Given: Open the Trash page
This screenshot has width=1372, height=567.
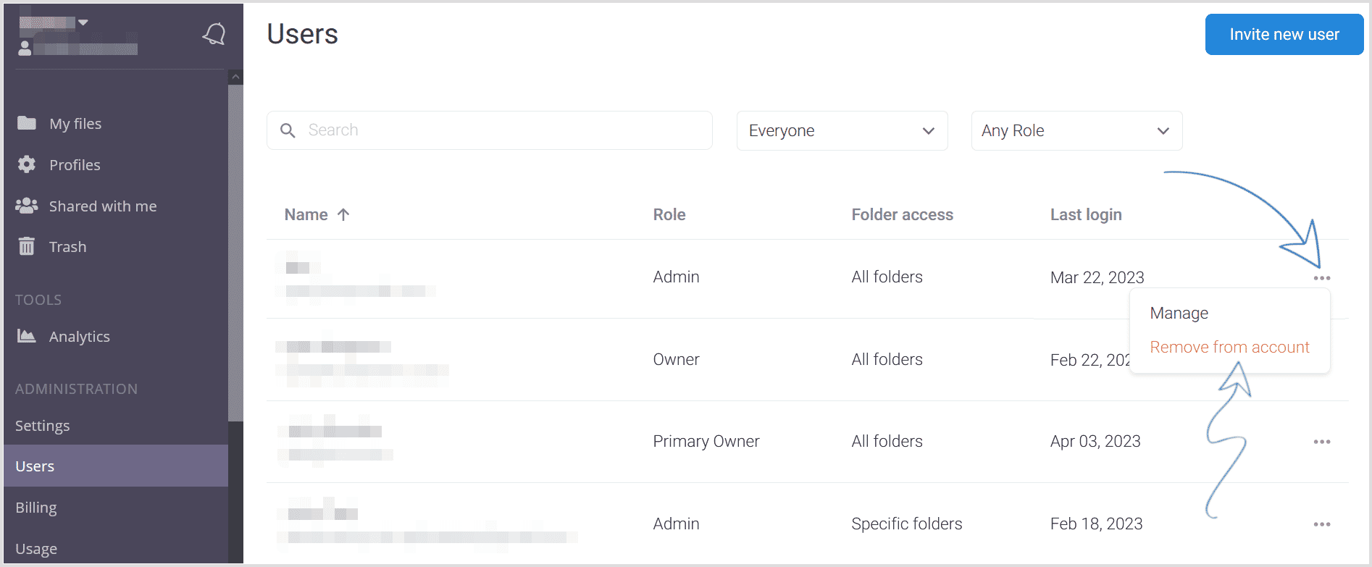Looking at the screenshot, I should pyautogui.click(x=67, y=247).
